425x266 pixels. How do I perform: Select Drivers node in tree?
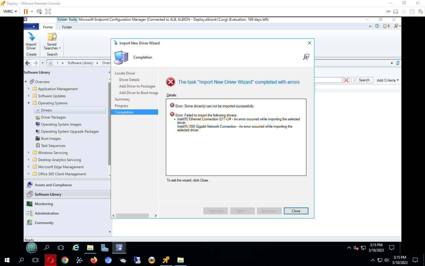click(70, 110)
